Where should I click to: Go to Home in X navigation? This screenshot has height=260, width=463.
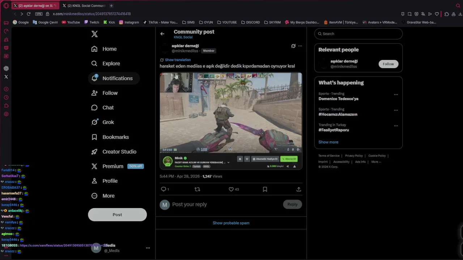click(x=104, y=49)
